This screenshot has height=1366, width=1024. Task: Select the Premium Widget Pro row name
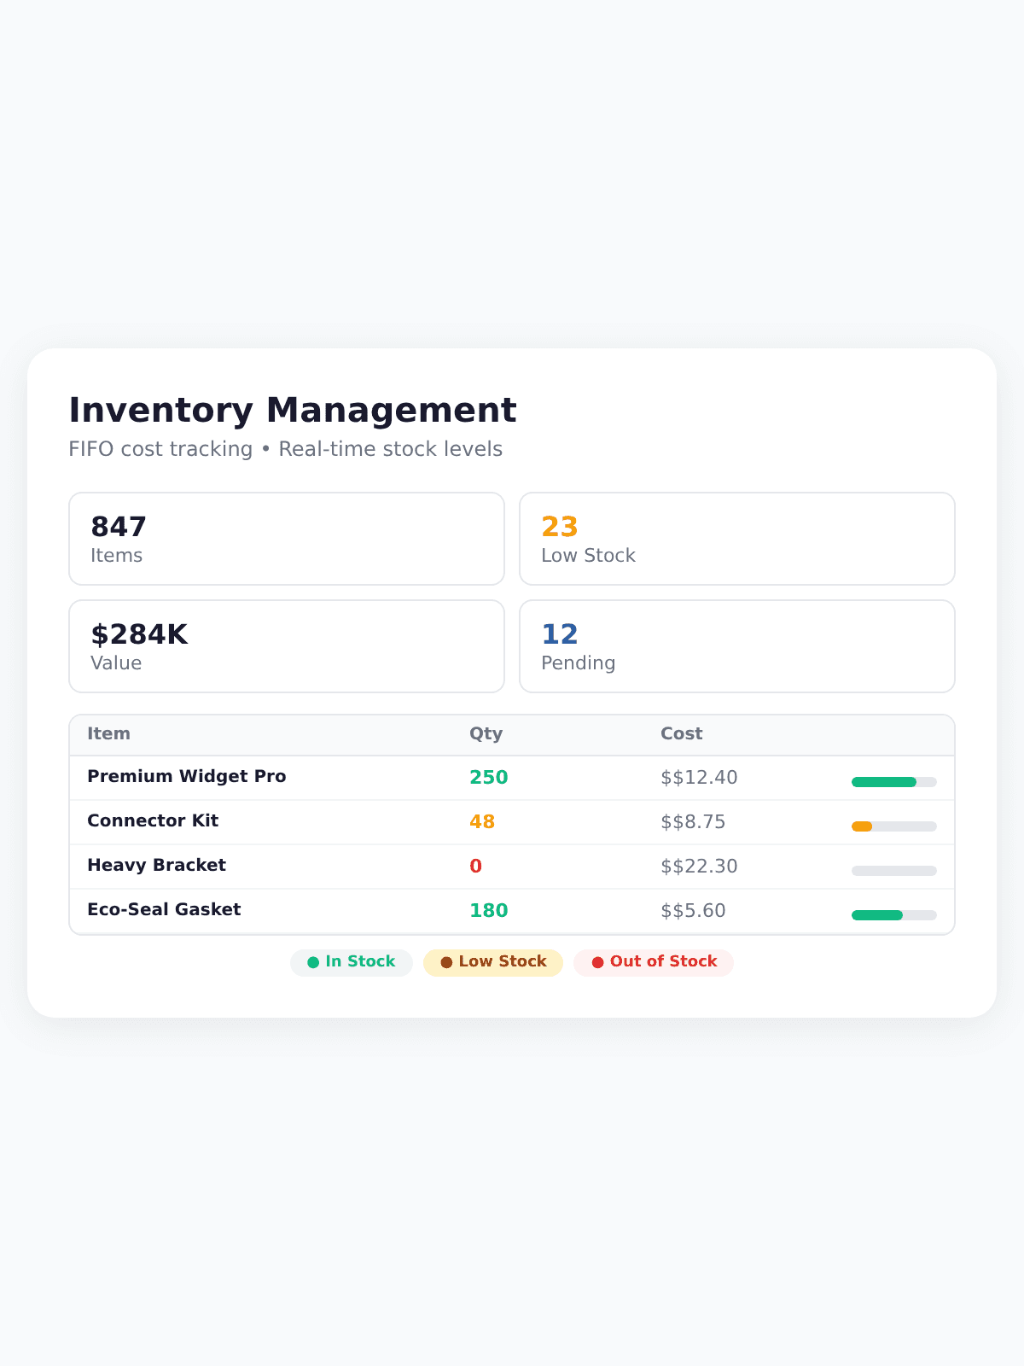pos(187,776)
